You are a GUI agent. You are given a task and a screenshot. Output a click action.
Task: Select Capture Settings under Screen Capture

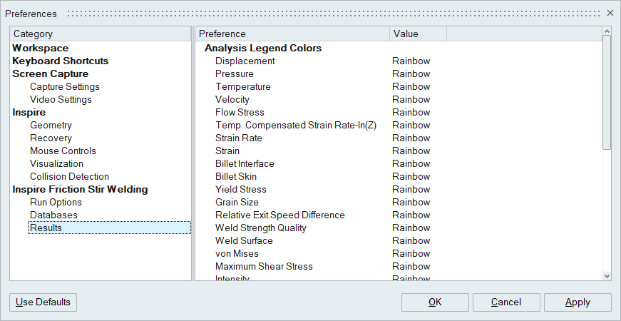pyautogui.click(x=64, y=86)
